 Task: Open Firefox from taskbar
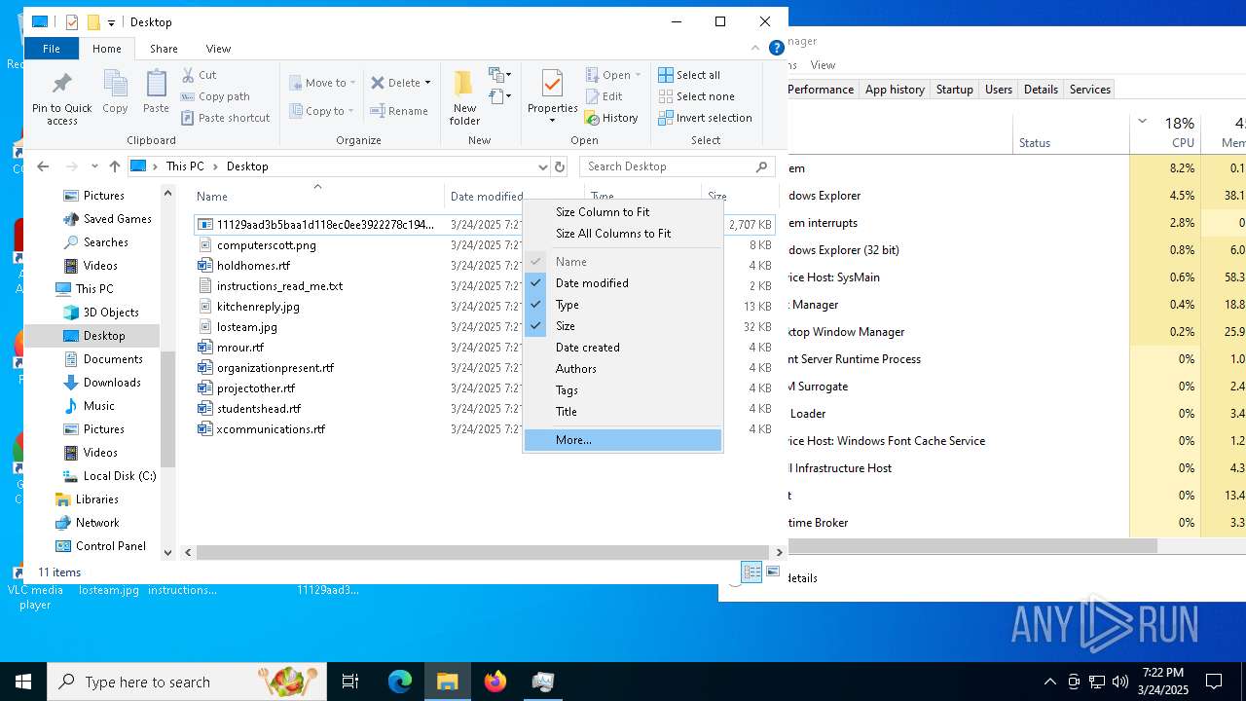(495, 682)
